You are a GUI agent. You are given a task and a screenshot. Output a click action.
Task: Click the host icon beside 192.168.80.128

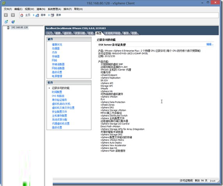pos(8,28)
